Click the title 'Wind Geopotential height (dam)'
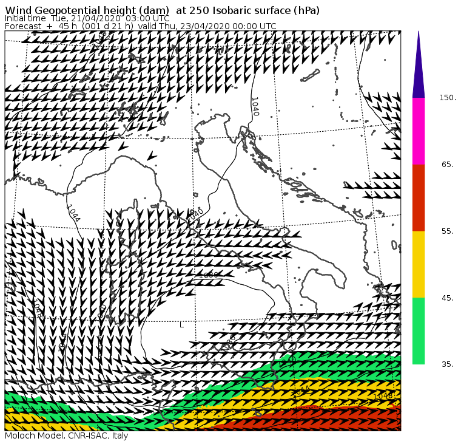This screenshot has width=461, height=444. point(87,10)
